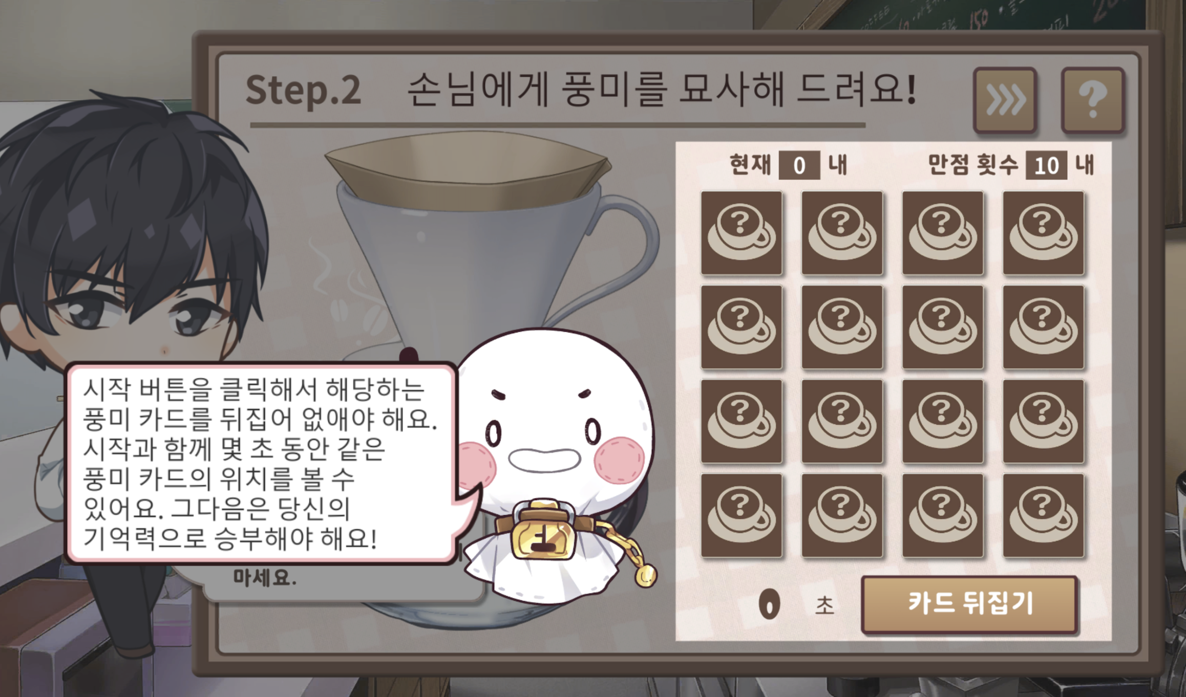
Task: Click the triple-arrow skip button
Action: tap(1005, 100)
